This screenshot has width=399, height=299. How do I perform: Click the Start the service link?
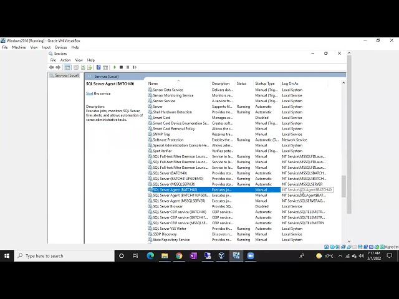[89, 93]
